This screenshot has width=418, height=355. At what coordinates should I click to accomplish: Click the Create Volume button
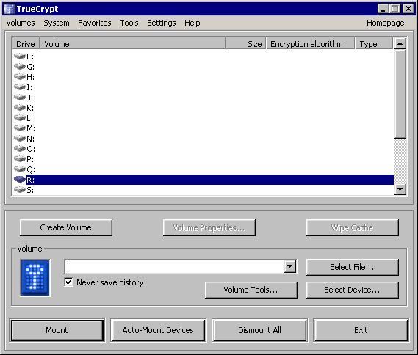(66, 227)
